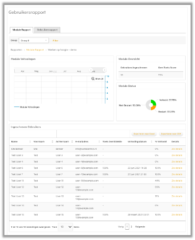This screenshot has height=240, width=195.
Task: Sort by E-mailadres column arrows
Action: [x=99, y=141]
